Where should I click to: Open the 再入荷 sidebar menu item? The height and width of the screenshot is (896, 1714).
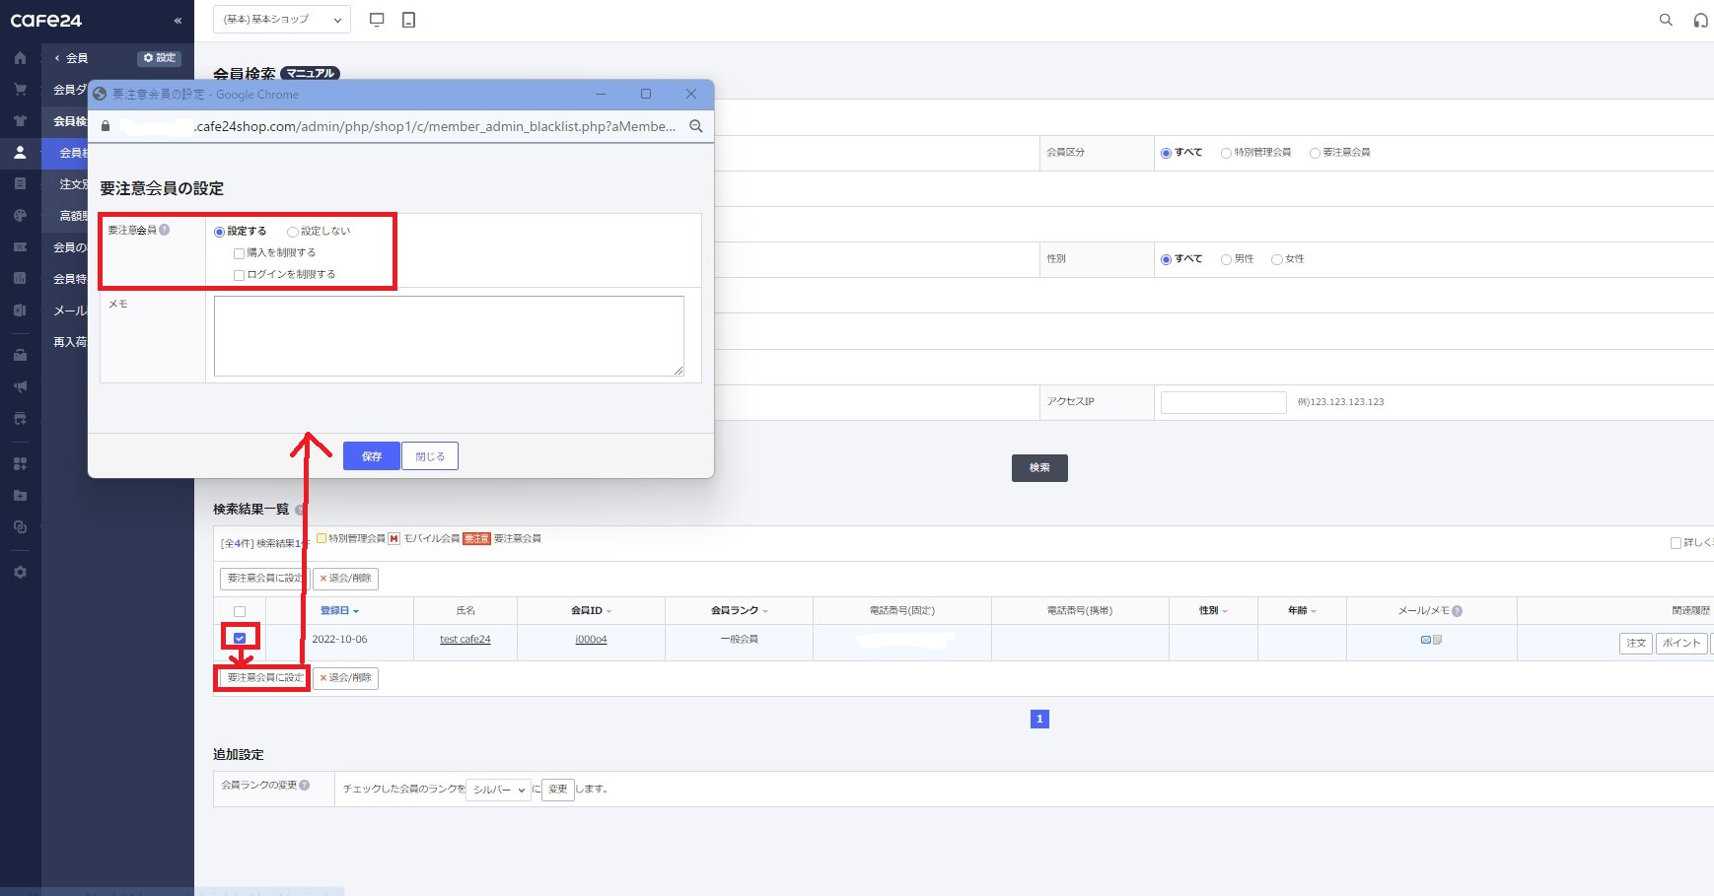click(70, 342)
